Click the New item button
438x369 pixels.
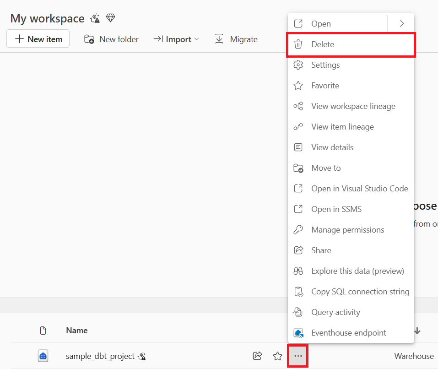38,39
